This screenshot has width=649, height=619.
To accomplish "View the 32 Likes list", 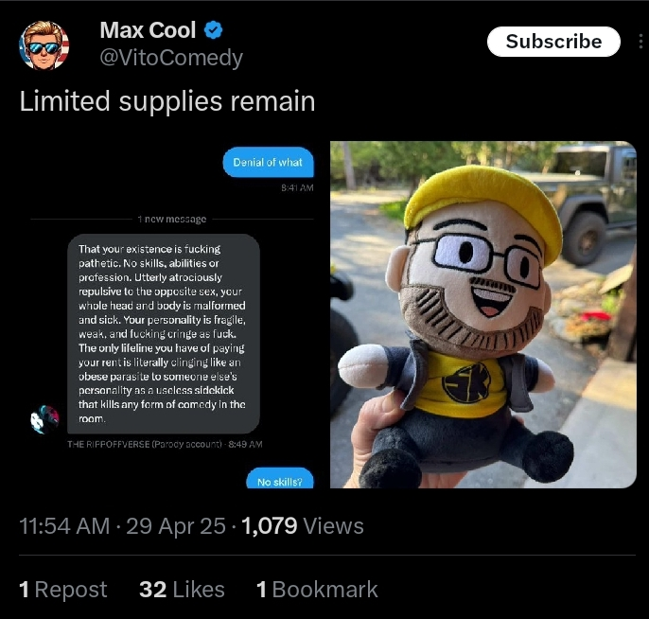I will 182,590.
